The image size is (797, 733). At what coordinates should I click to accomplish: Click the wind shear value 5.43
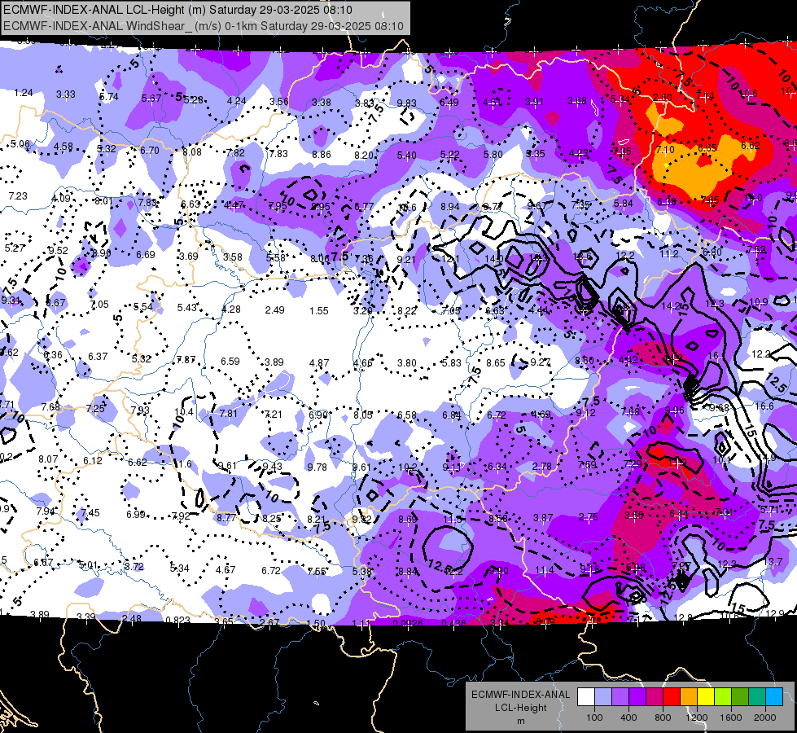(187, 308)
